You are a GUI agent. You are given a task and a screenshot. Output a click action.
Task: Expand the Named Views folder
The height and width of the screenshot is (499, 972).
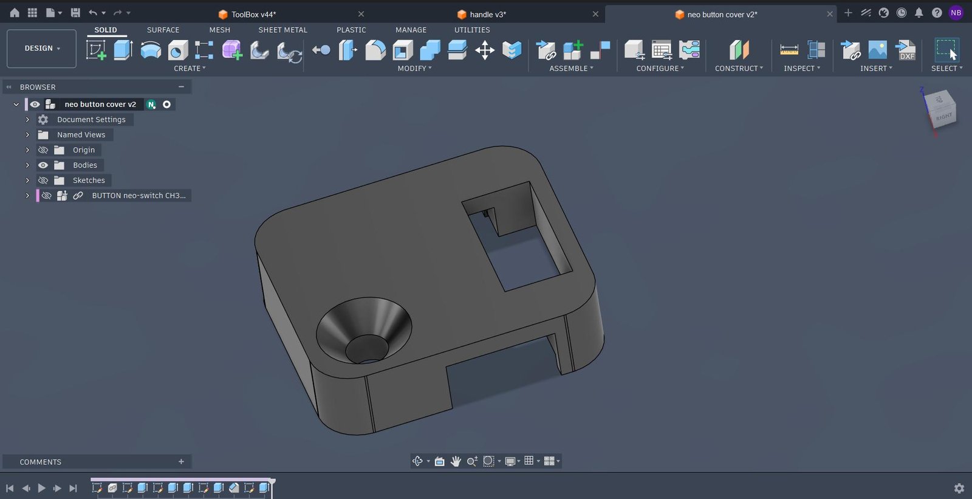pyautogui.click(x=27, y=135)
